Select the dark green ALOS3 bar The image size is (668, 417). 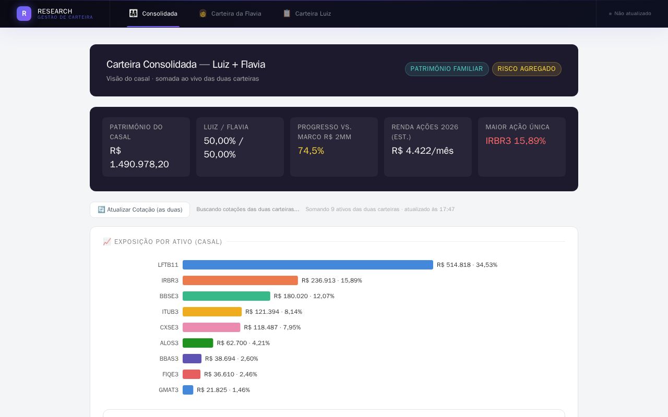(198, 343)
